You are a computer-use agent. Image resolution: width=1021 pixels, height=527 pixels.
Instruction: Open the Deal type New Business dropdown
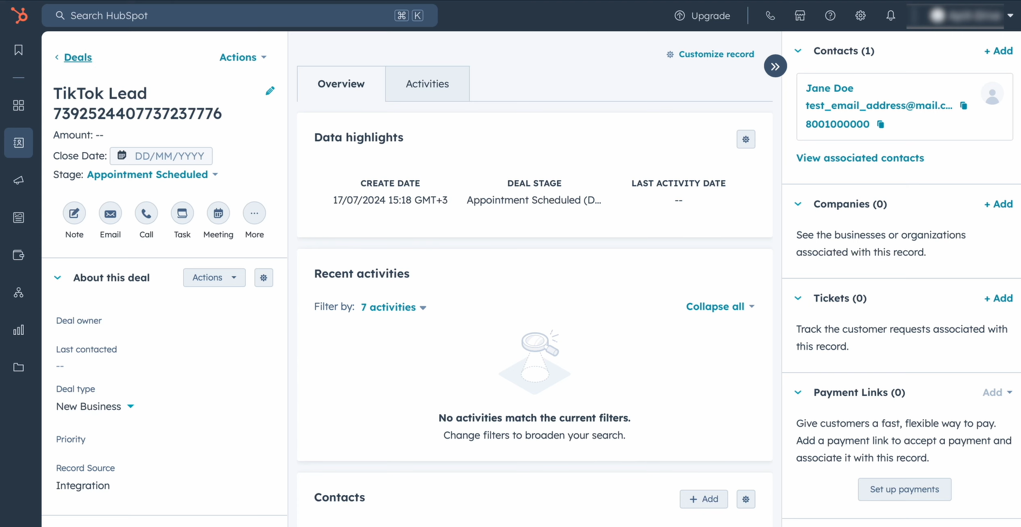pyautogui.click(x=95, y=407)
